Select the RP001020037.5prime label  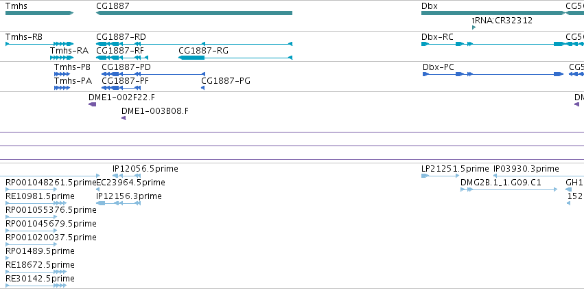point(51,238)
